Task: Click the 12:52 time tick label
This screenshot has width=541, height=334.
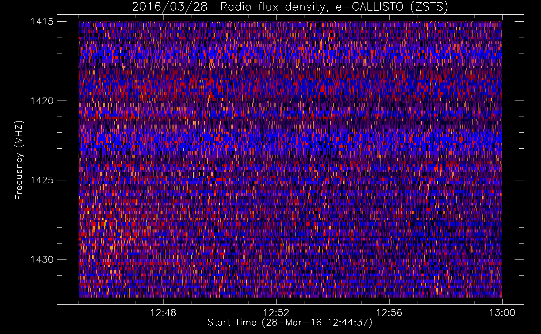Action: pos(276,313)
